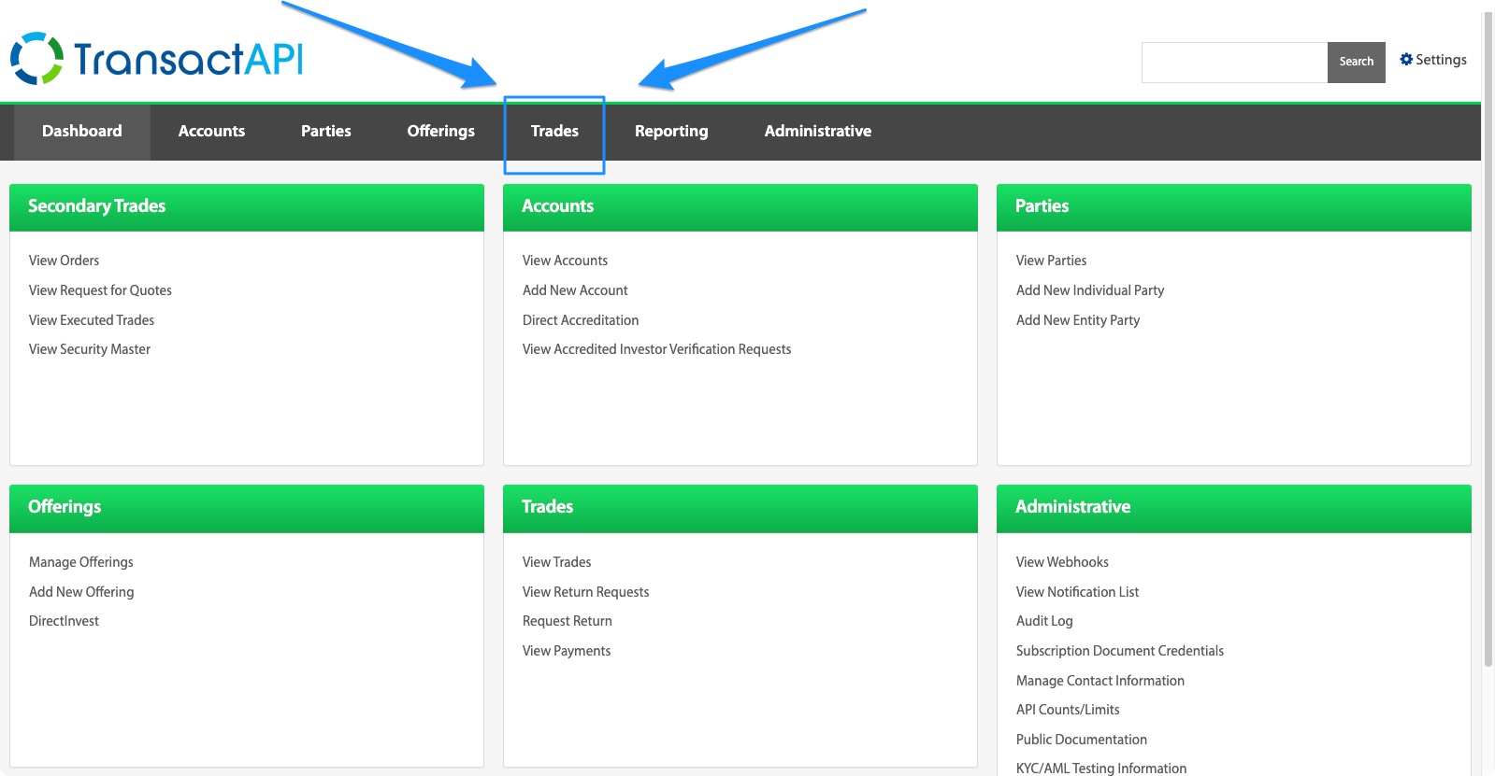Open View Security Master
Screen dimensions: 1495x776
[x=90, y=349]
